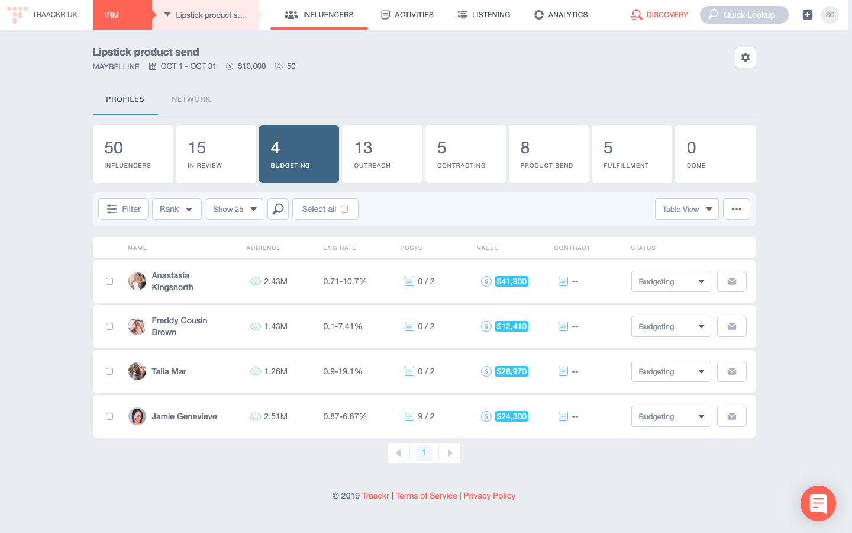Click the search magnifier in the toolbar
852x533 pixels.
pos(277,209)
